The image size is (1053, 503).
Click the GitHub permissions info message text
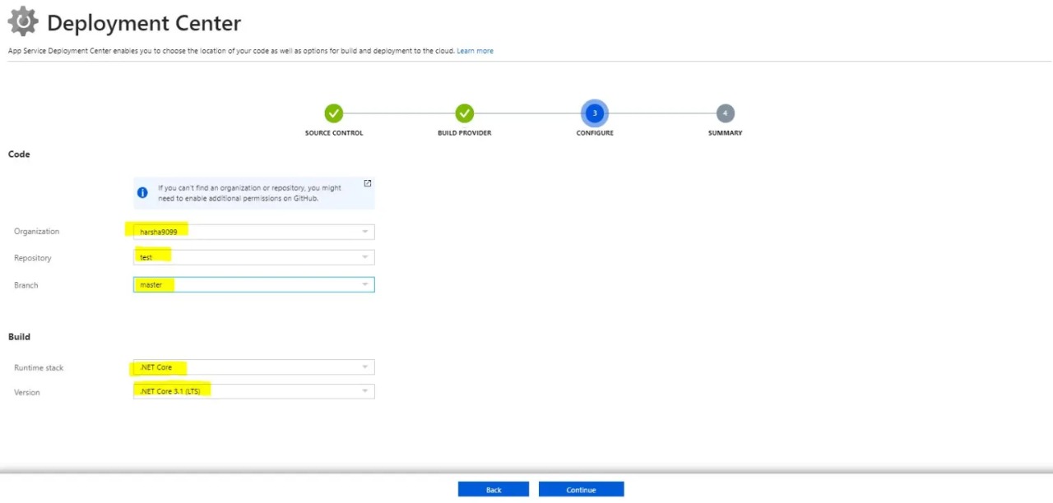(x=250, y=193)
